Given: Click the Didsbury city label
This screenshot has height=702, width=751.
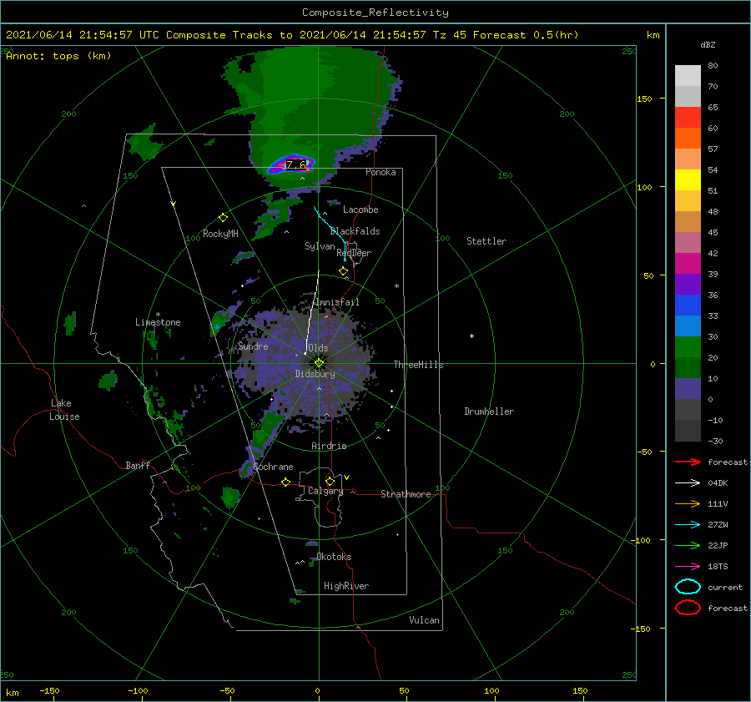Looking at the screenshot, I should click(x=315, y=374).
